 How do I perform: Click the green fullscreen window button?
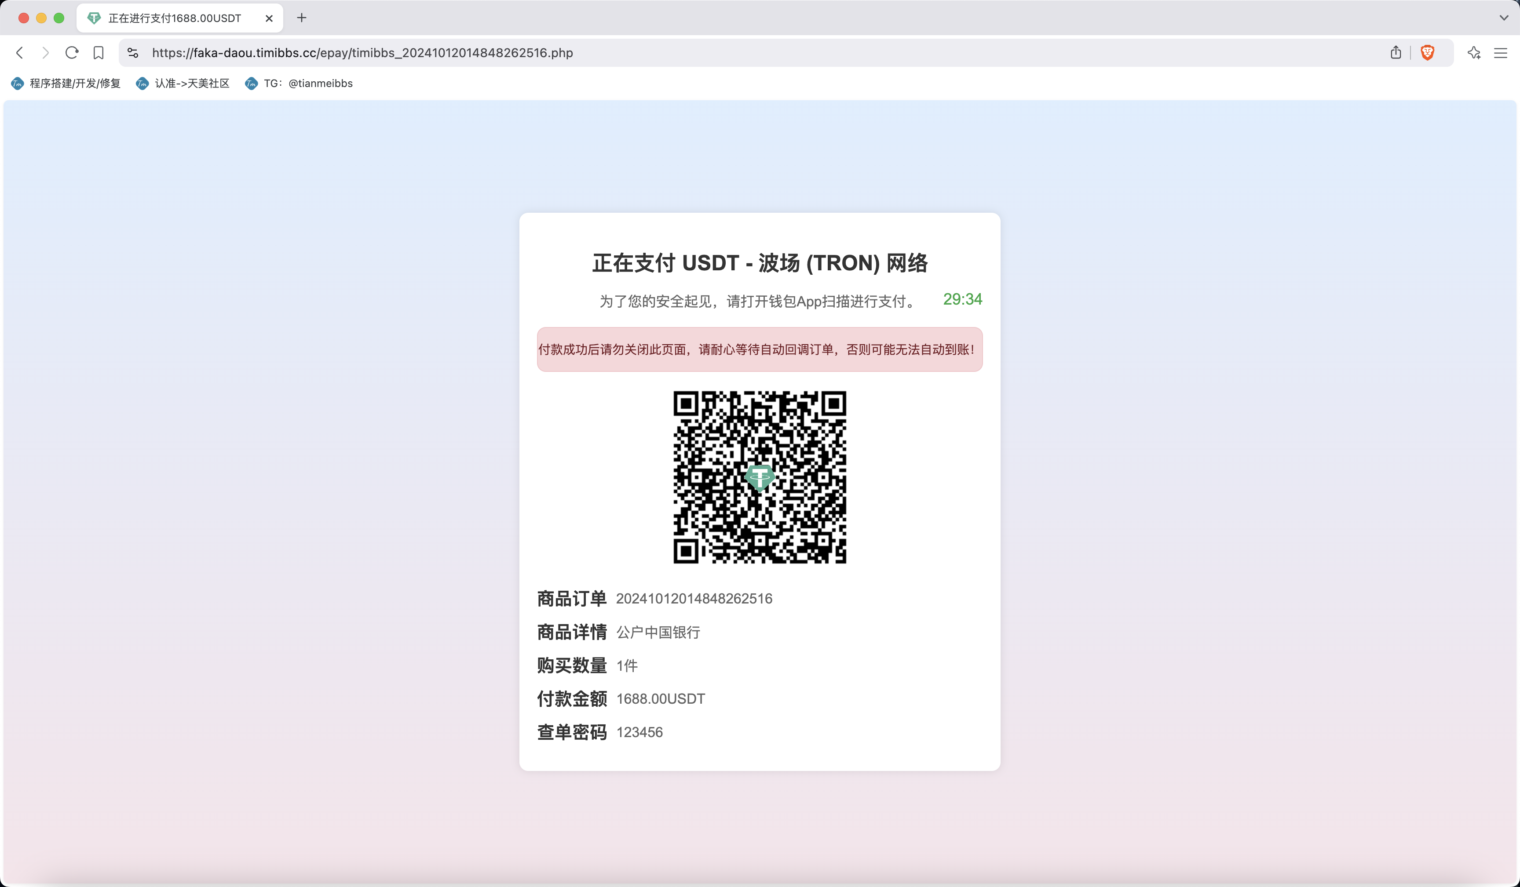pyautogui.click(x=58, y=18)
